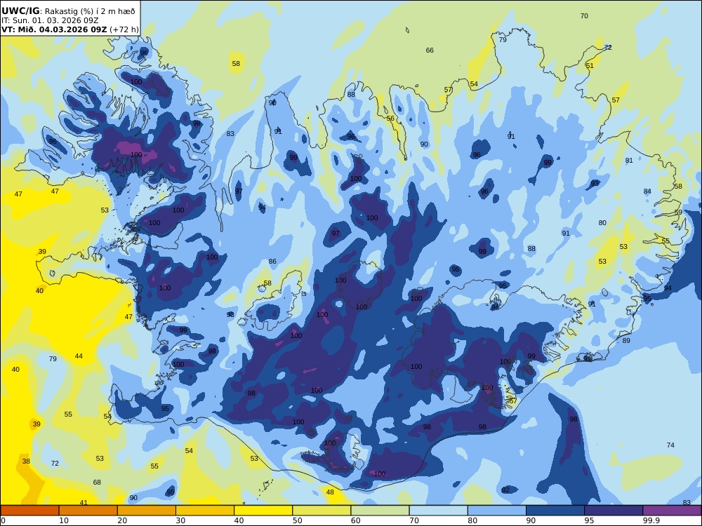The image size is (702, 526).
Task: Click the map value '86' in central-west Iceland
Action: pos(272,261)
